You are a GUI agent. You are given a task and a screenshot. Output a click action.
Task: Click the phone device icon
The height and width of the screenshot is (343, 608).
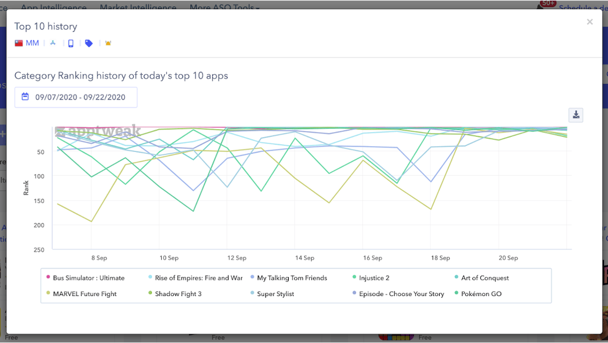click(71, 44)
